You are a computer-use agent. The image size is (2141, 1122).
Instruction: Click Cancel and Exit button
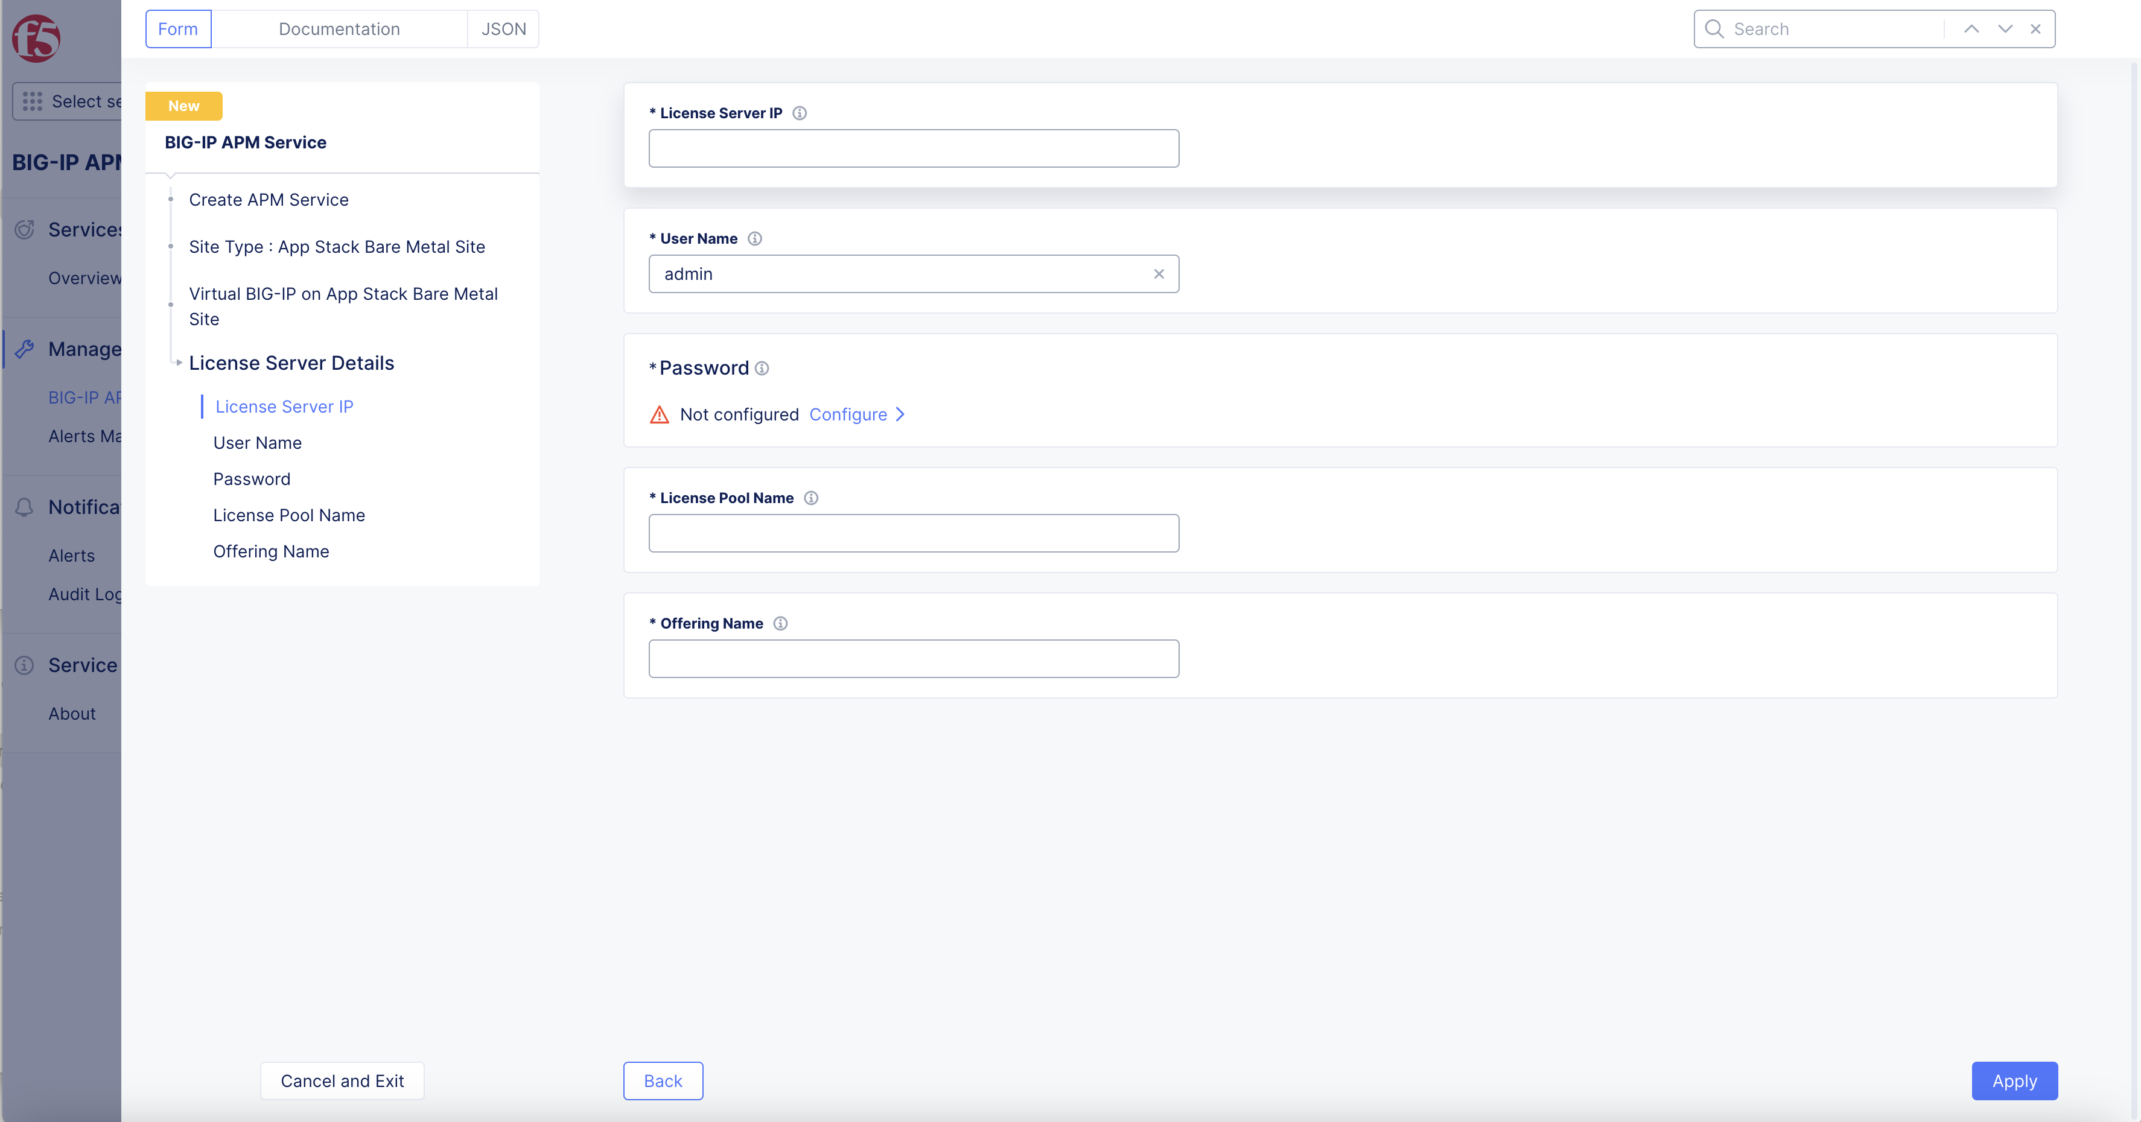pos(342,1081)
